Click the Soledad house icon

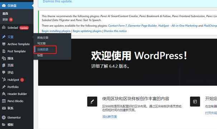pyautogui.click(x=4, y=27)
